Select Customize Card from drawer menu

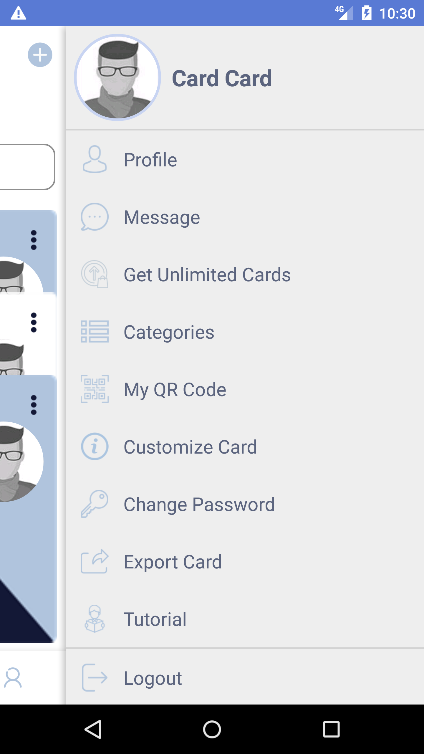190,447
